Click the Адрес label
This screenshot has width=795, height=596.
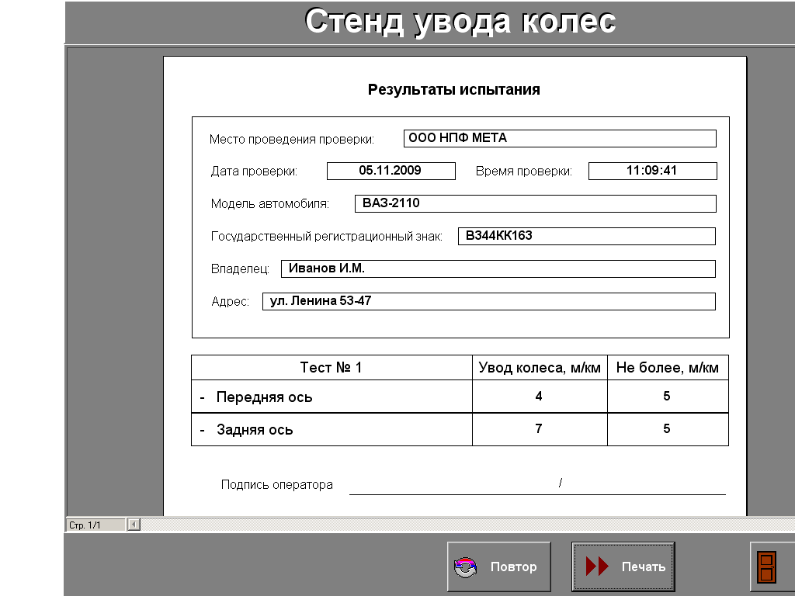[230, 302]
